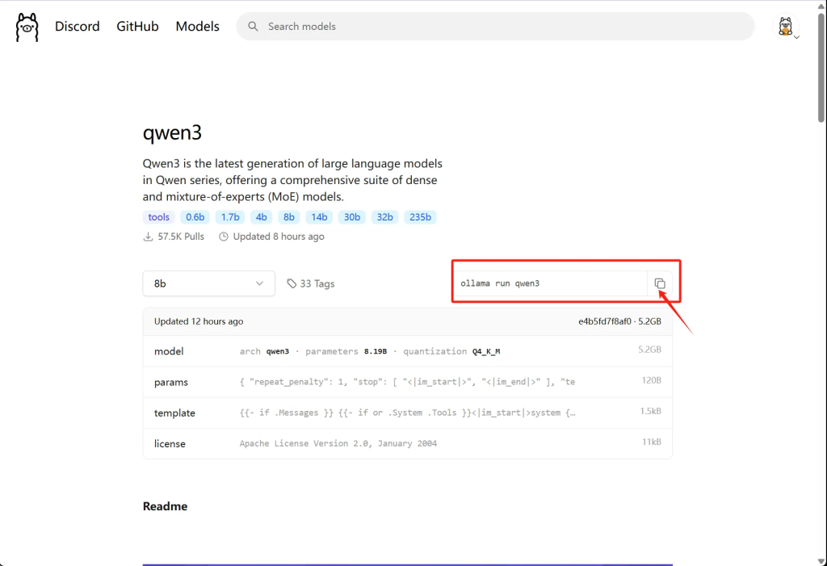This screenshot has width=827, height=566.
Task: Focus the Search models field
Action: 495,27
